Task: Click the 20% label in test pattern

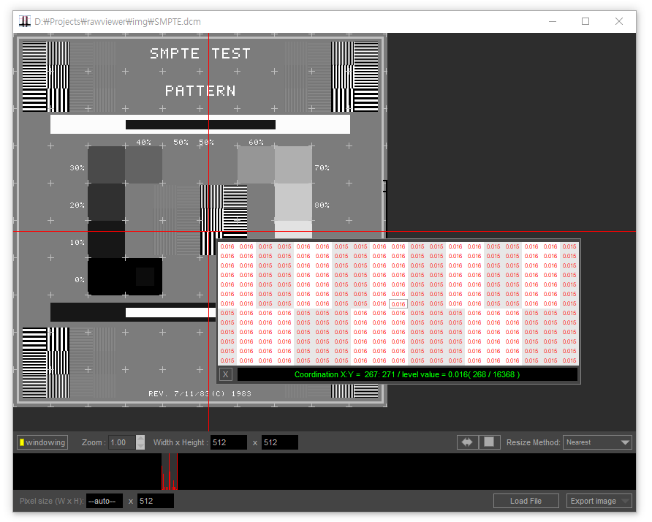Action: click(77, 205)
